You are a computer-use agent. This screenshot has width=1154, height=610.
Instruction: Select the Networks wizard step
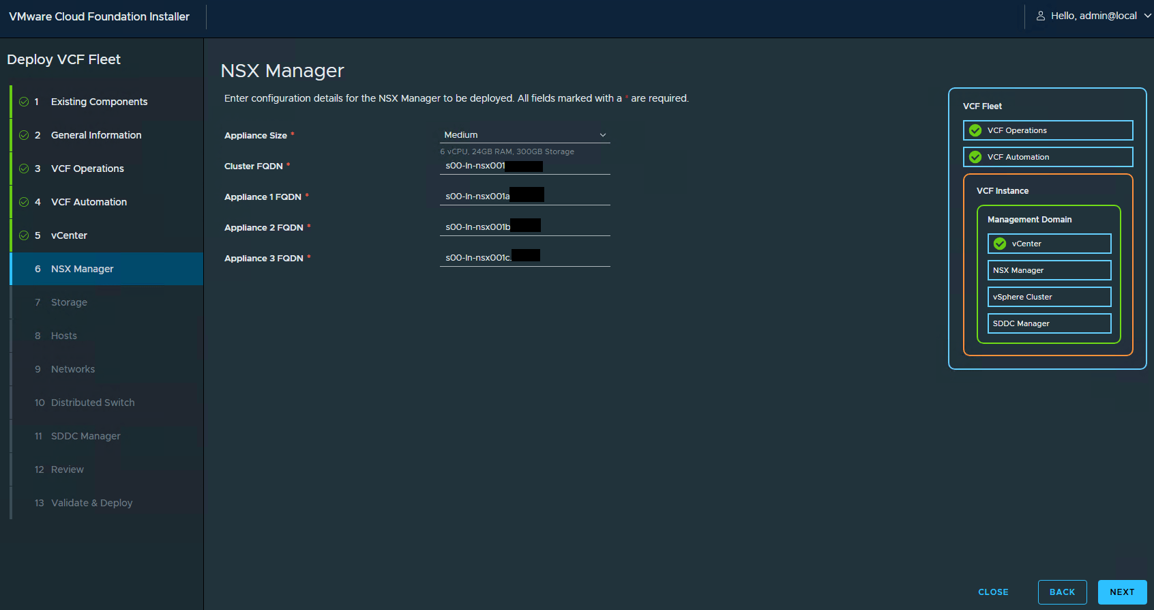(106, 369)
